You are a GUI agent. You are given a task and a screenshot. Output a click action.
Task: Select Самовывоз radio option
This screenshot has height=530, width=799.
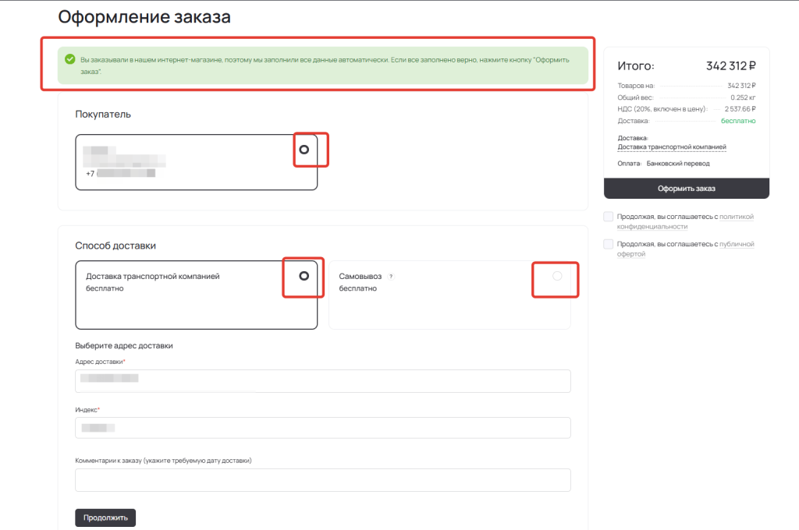point(557,276)
